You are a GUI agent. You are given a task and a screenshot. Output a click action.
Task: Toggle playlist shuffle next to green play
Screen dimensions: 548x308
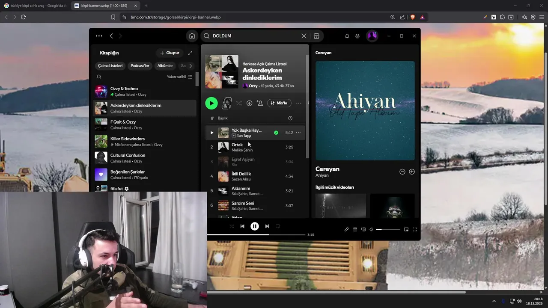(238, 103)
